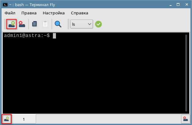Screen dimensions: 192x125
Task: Focus the terminal at admin1@astra prompt
Action: pyautogui.click(x=92, y=73)
